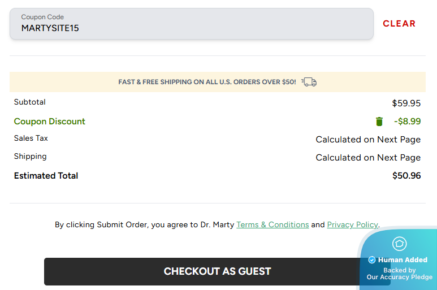Click Sales Tax Calculated on Next Page value
This screenshot has height=290, width=437.
368,140
